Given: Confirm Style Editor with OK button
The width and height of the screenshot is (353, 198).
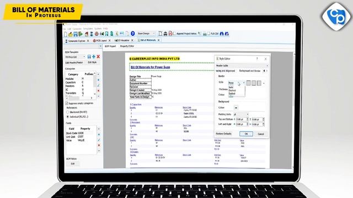Looking at the screenshot, I should click(x=246, y=134).
